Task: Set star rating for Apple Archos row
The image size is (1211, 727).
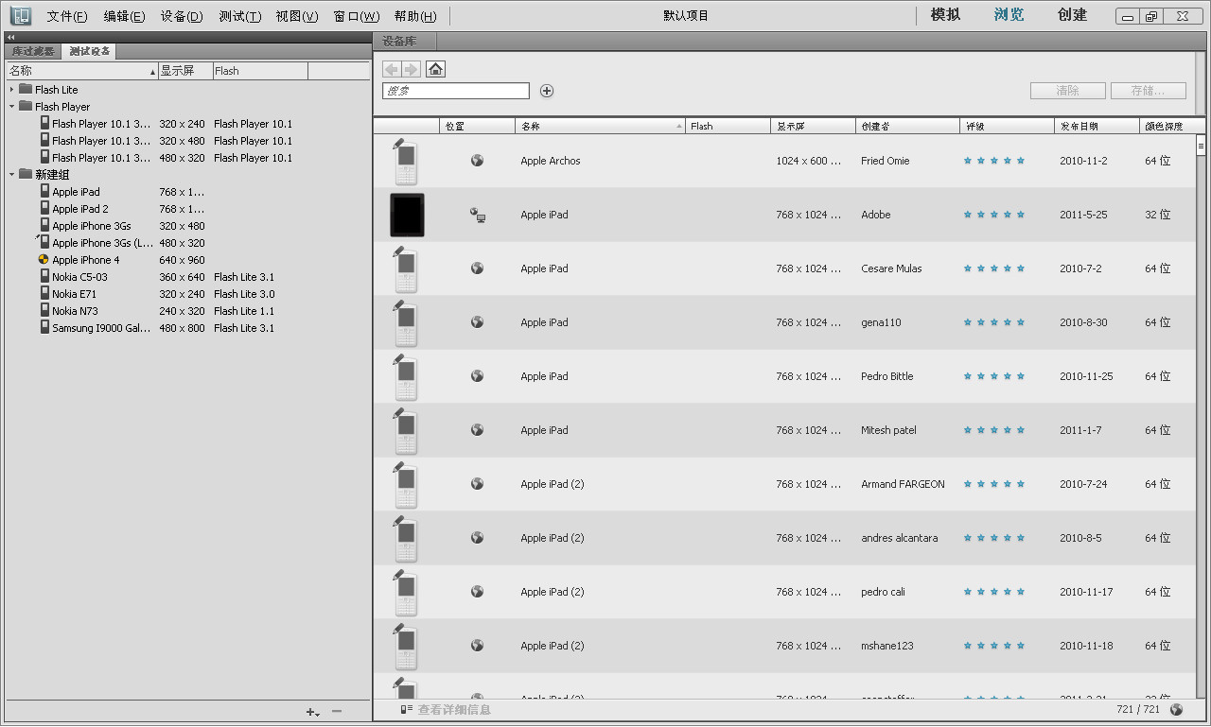Action: point(993,161)
